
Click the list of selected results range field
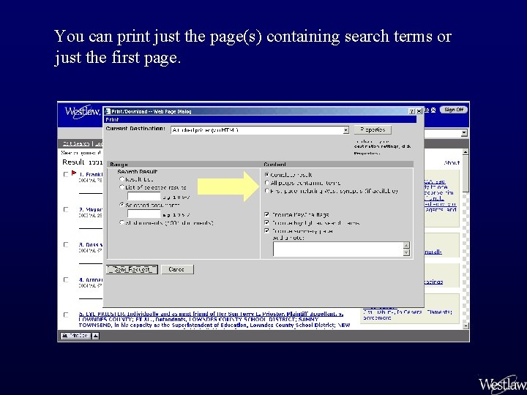tap(144, 196)
